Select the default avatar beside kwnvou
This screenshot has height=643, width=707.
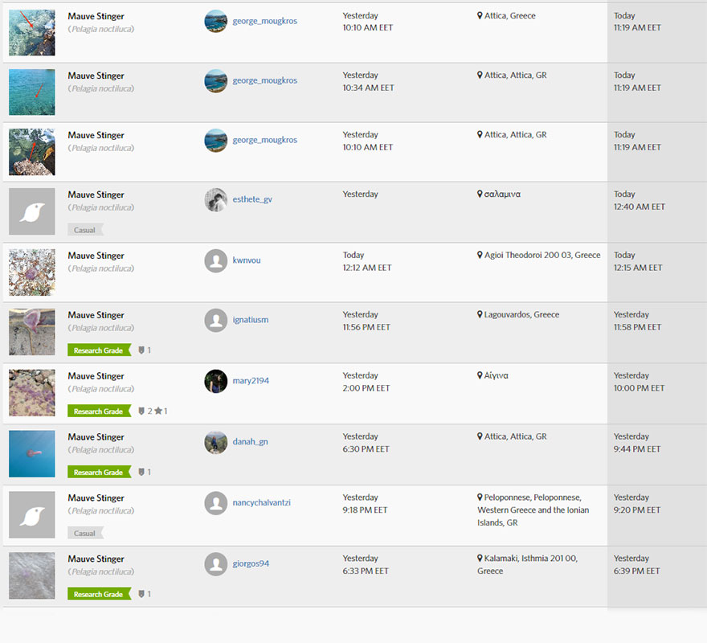click(x=215, y=260)
